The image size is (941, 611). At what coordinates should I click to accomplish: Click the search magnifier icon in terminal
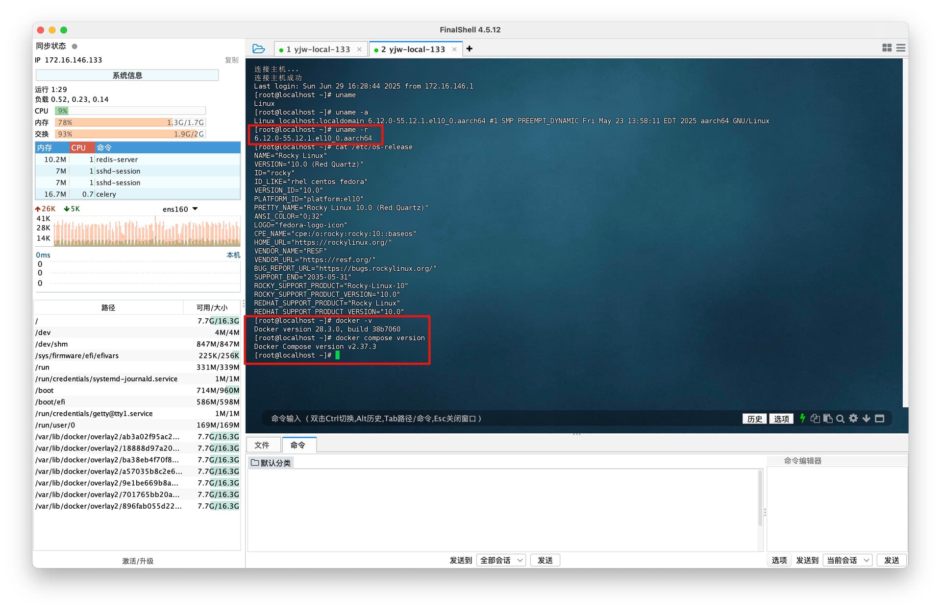(x=840, y=419)
